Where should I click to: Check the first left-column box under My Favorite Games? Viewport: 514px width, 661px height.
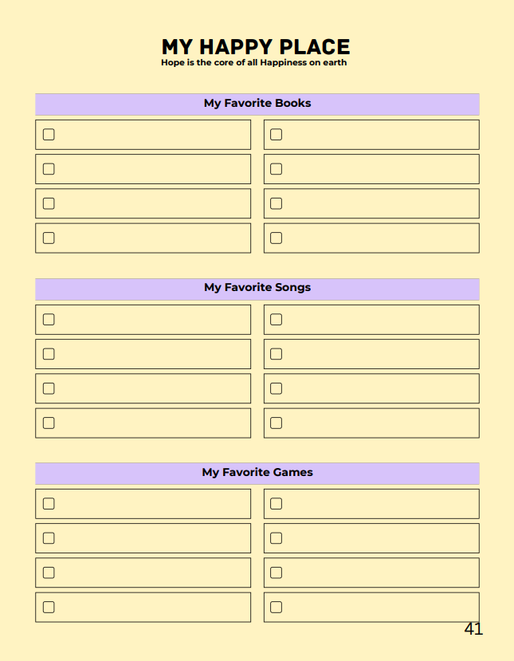pyautogui.click(x=49, y=503)
